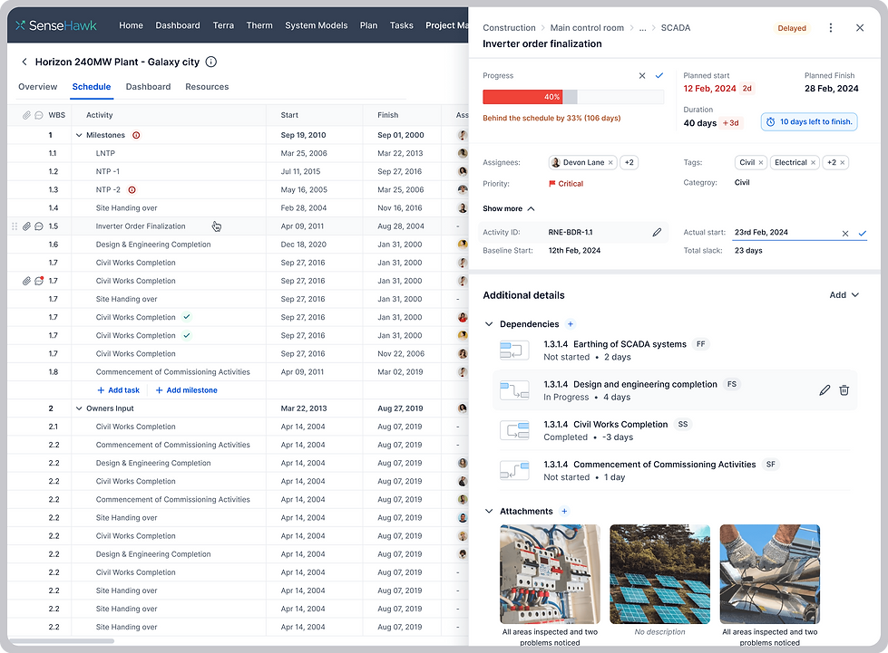This screenshot has height=653, width=888.
Task: Confirm progress change with blue checkmark
Action: [x=659, y=75]
